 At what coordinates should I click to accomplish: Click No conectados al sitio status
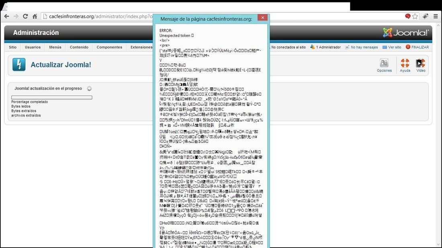point(288,47)
